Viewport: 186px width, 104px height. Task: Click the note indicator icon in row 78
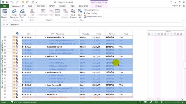14,37
